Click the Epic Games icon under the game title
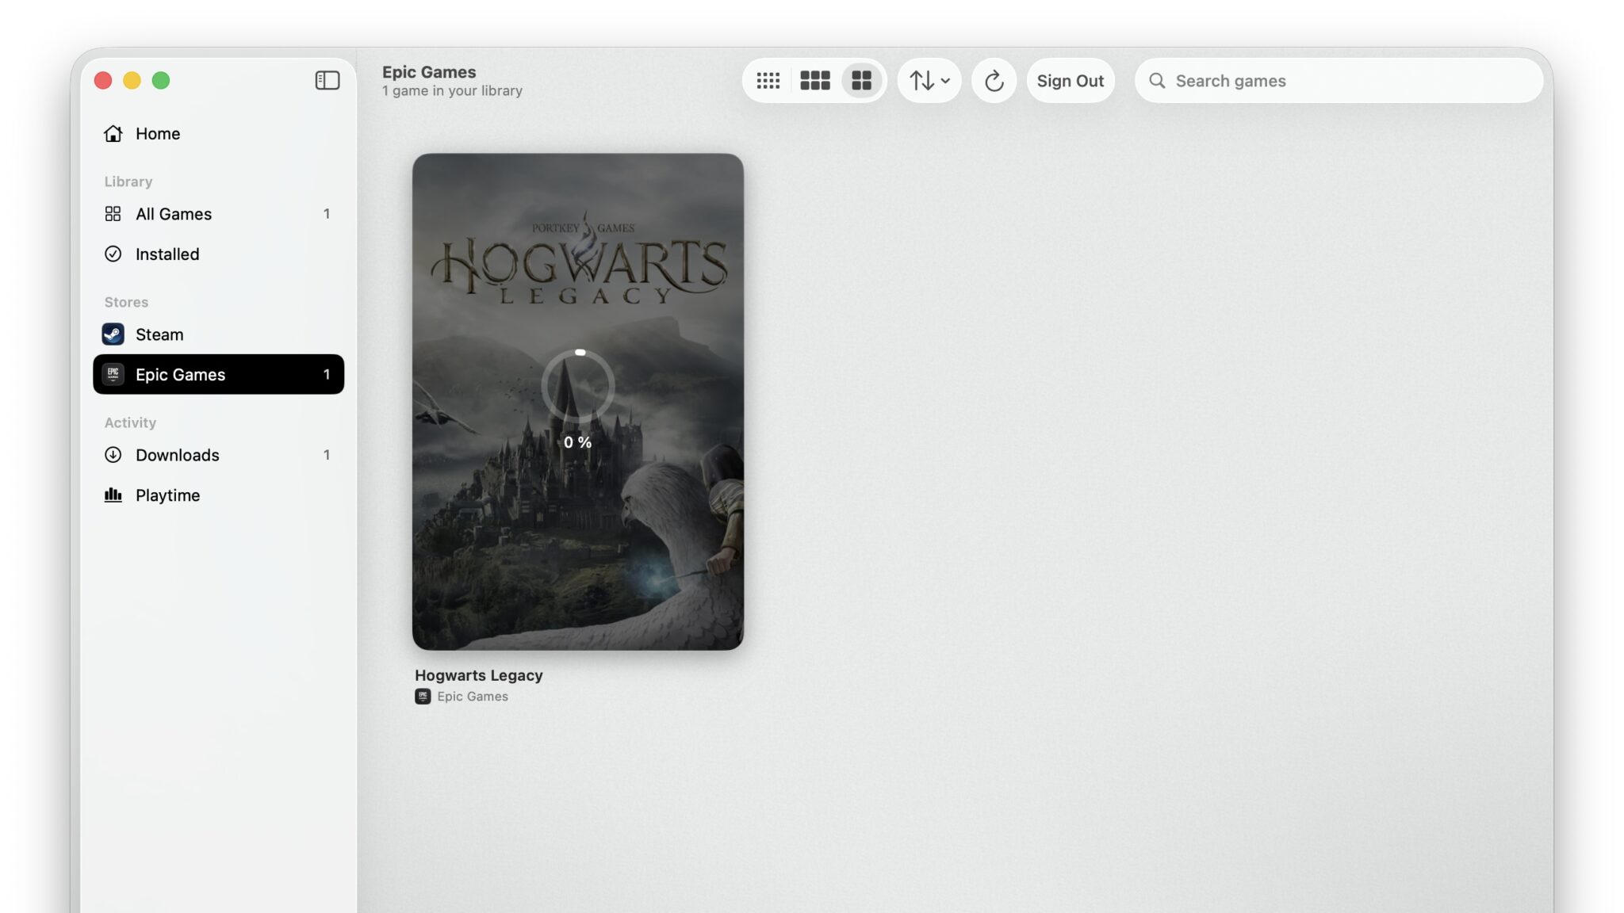This screenshot has width=1624, height=913. coord(423,697)
